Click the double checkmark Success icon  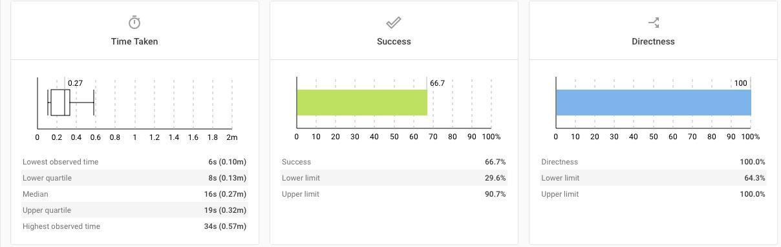pyautogui.click(x=394, y=23)
